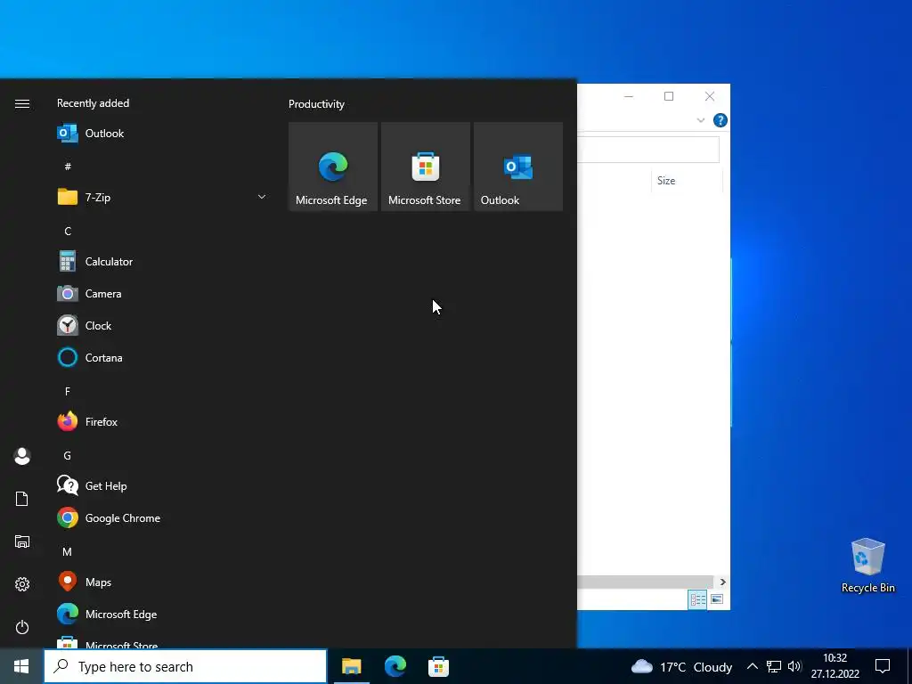
Task: Click the volume speaker icon
Action: click(794, 666)
